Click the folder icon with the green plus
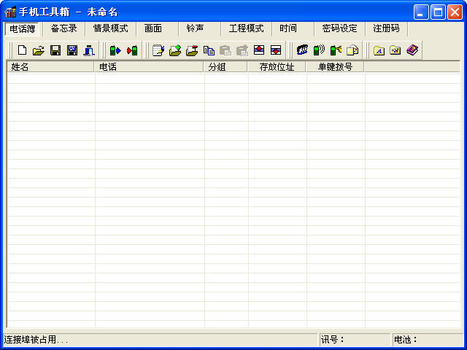The image size is (467, 350). coord(175,50)
